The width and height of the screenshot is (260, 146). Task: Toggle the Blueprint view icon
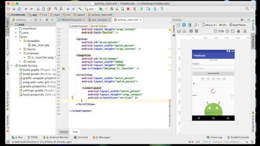pyautogui.click(x=184, y=25)
